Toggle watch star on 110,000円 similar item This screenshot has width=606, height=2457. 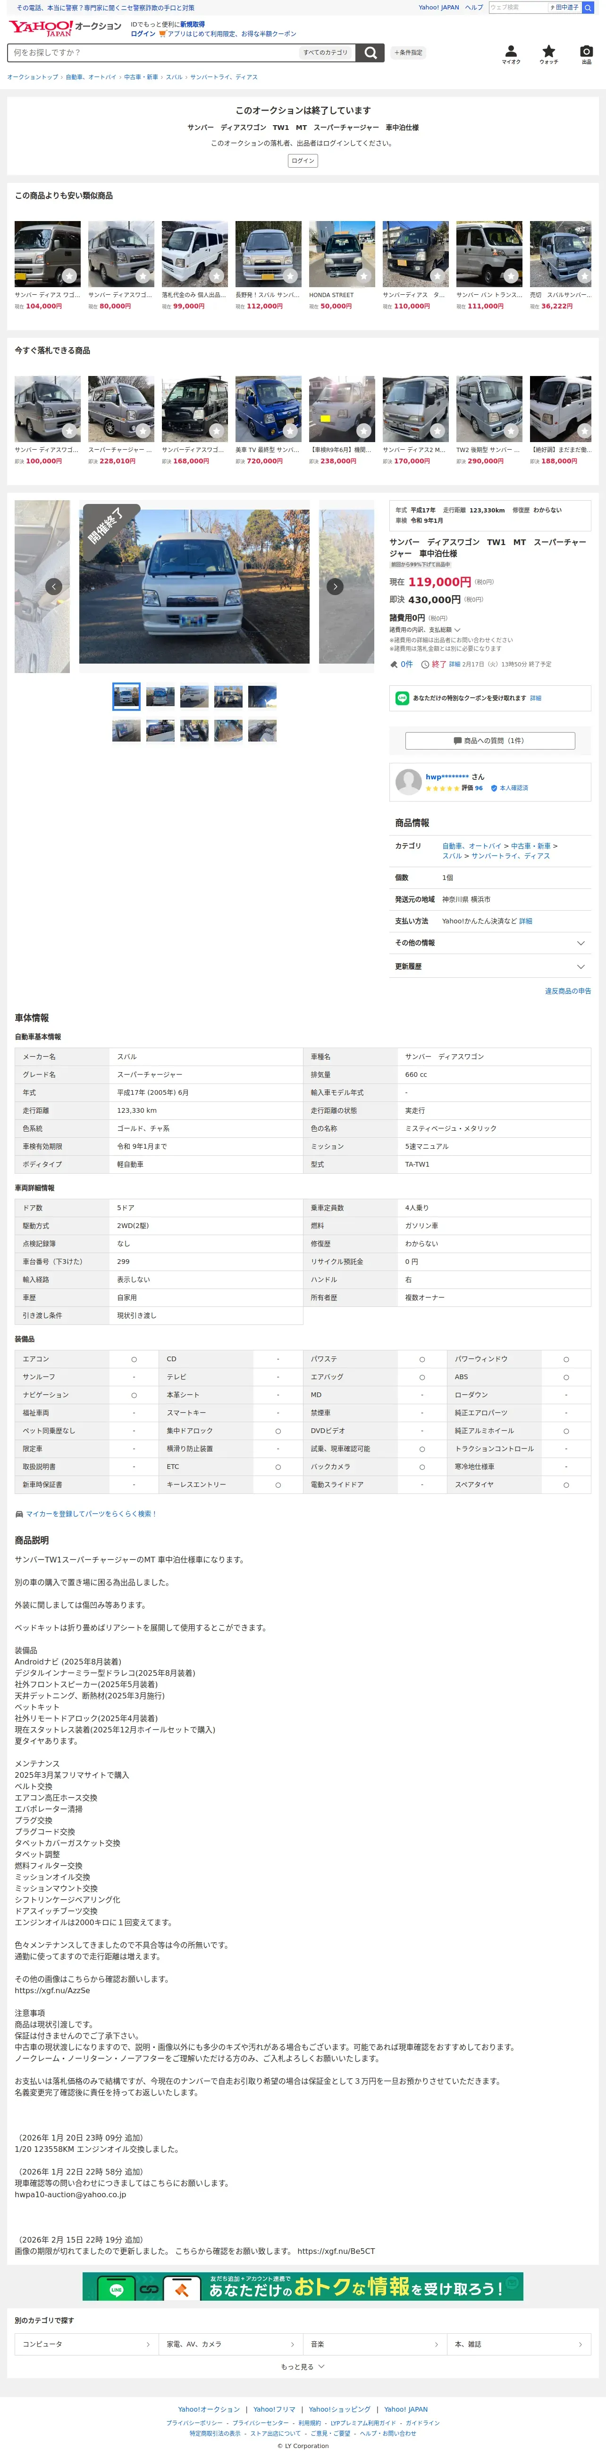437,276
